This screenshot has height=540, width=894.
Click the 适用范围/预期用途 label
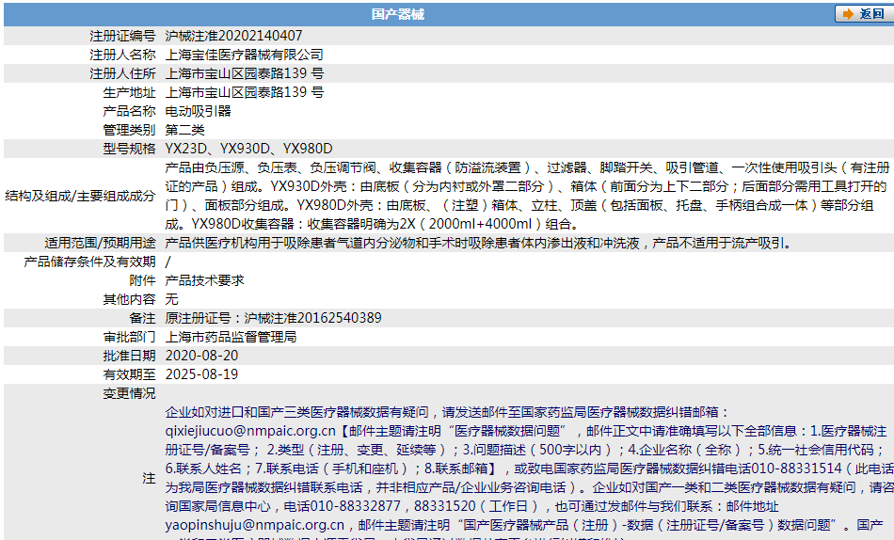pos(101,243)
